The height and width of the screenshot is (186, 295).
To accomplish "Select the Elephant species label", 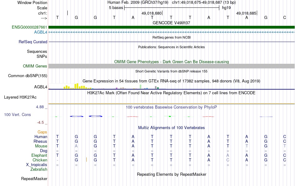I will [x=39, y=156].
